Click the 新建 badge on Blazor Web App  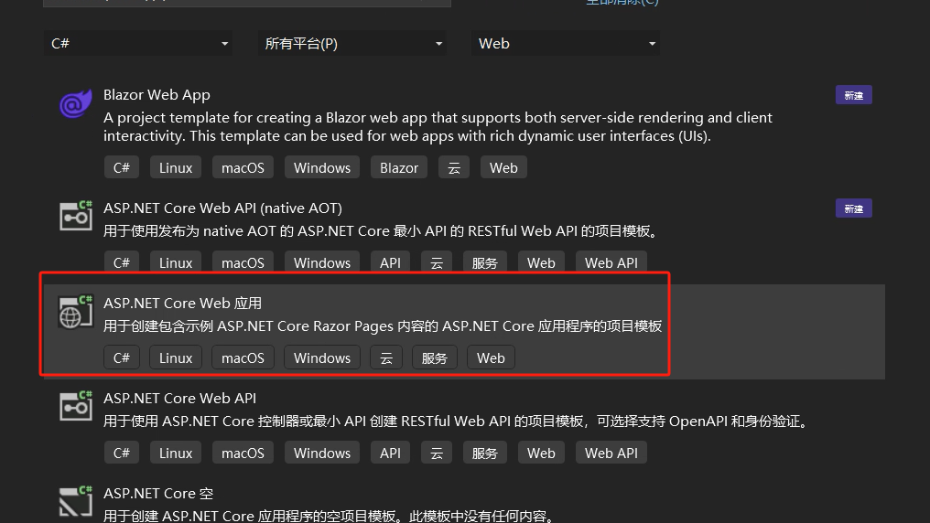click(x=853, y=95)
